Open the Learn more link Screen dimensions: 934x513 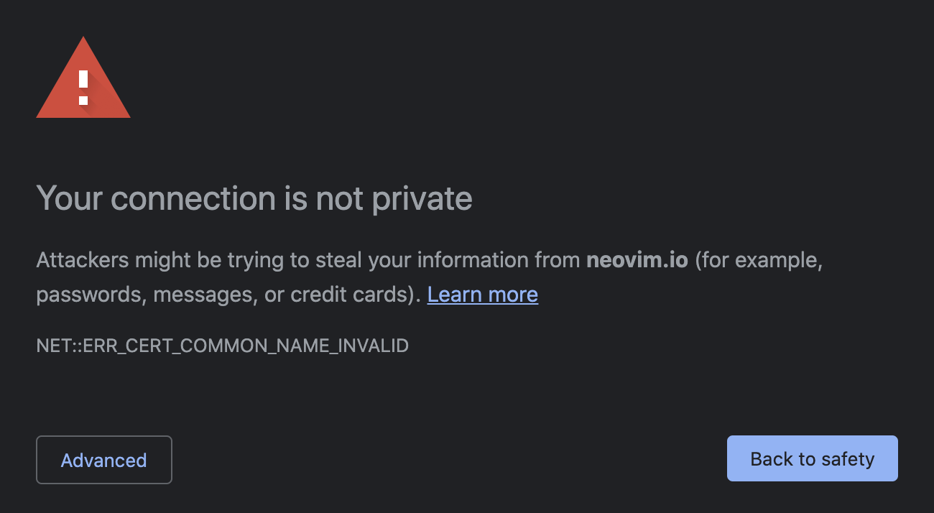[x=482, y=294]
